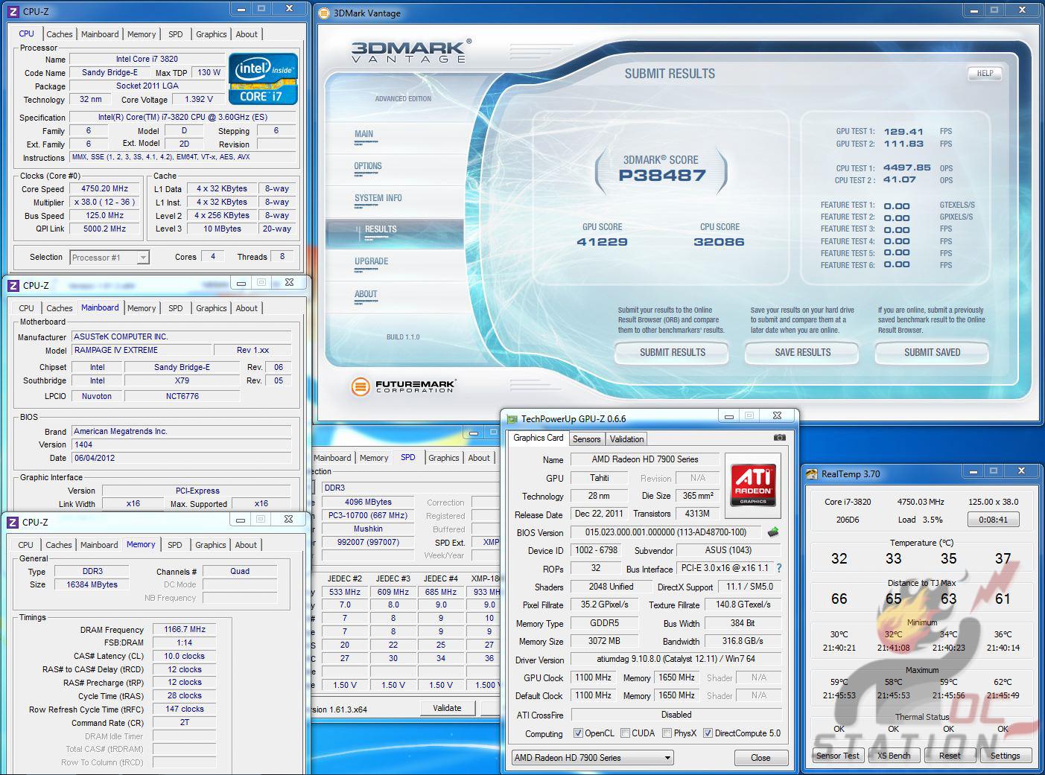This screenshot has width=1045, height=775.
Task: Select the SPD tab in the Memory CPU-Z window
Action: click(x=175, y=545)
